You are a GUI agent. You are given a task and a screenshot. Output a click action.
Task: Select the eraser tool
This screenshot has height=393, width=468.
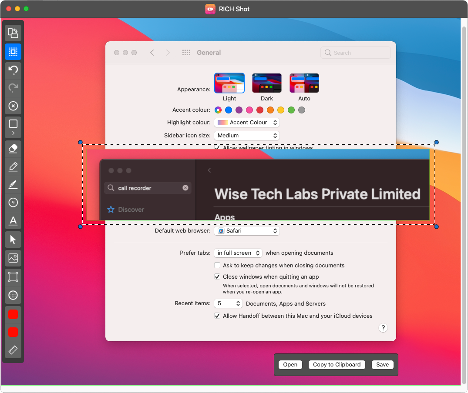13,148
